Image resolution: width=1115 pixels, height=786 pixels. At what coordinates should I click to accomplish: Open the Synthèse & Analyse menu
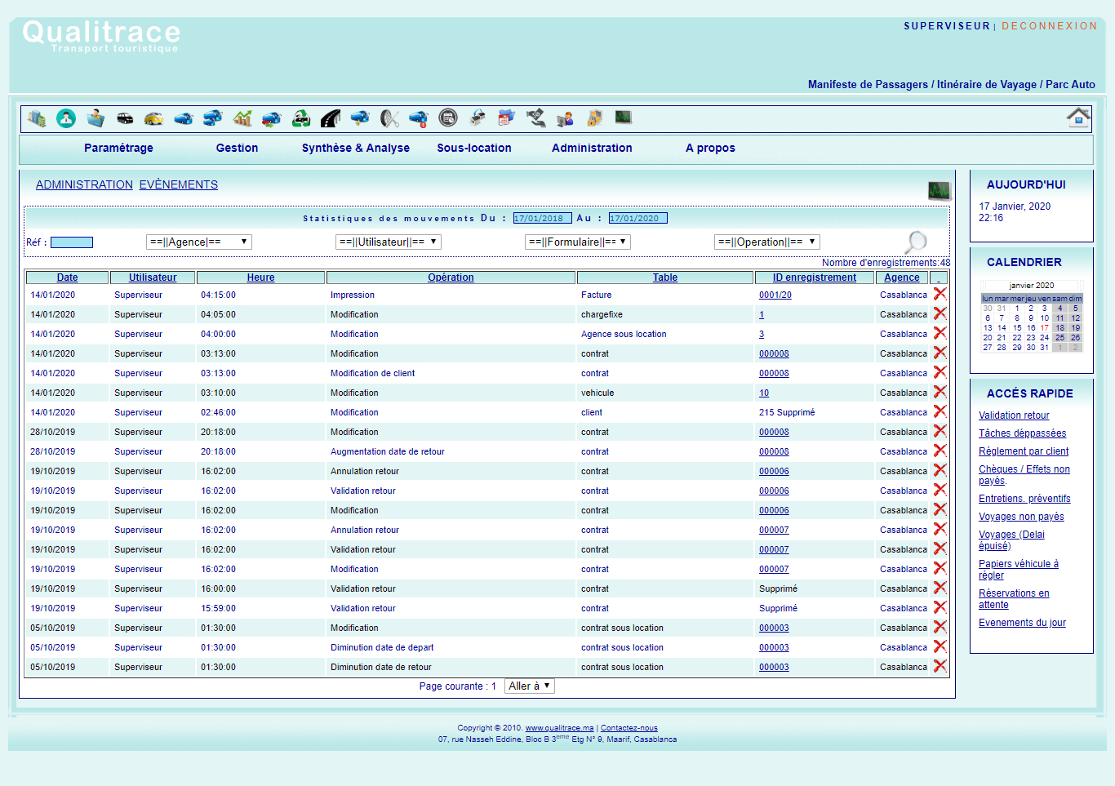355,148
